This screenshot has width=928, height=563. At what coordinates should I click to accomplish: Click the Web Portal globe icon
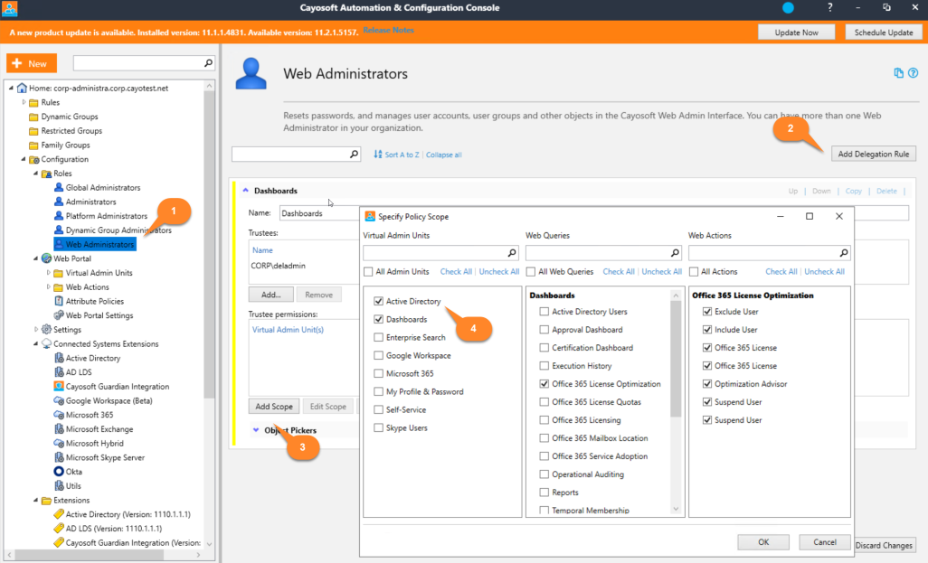(x=47, y=258)
